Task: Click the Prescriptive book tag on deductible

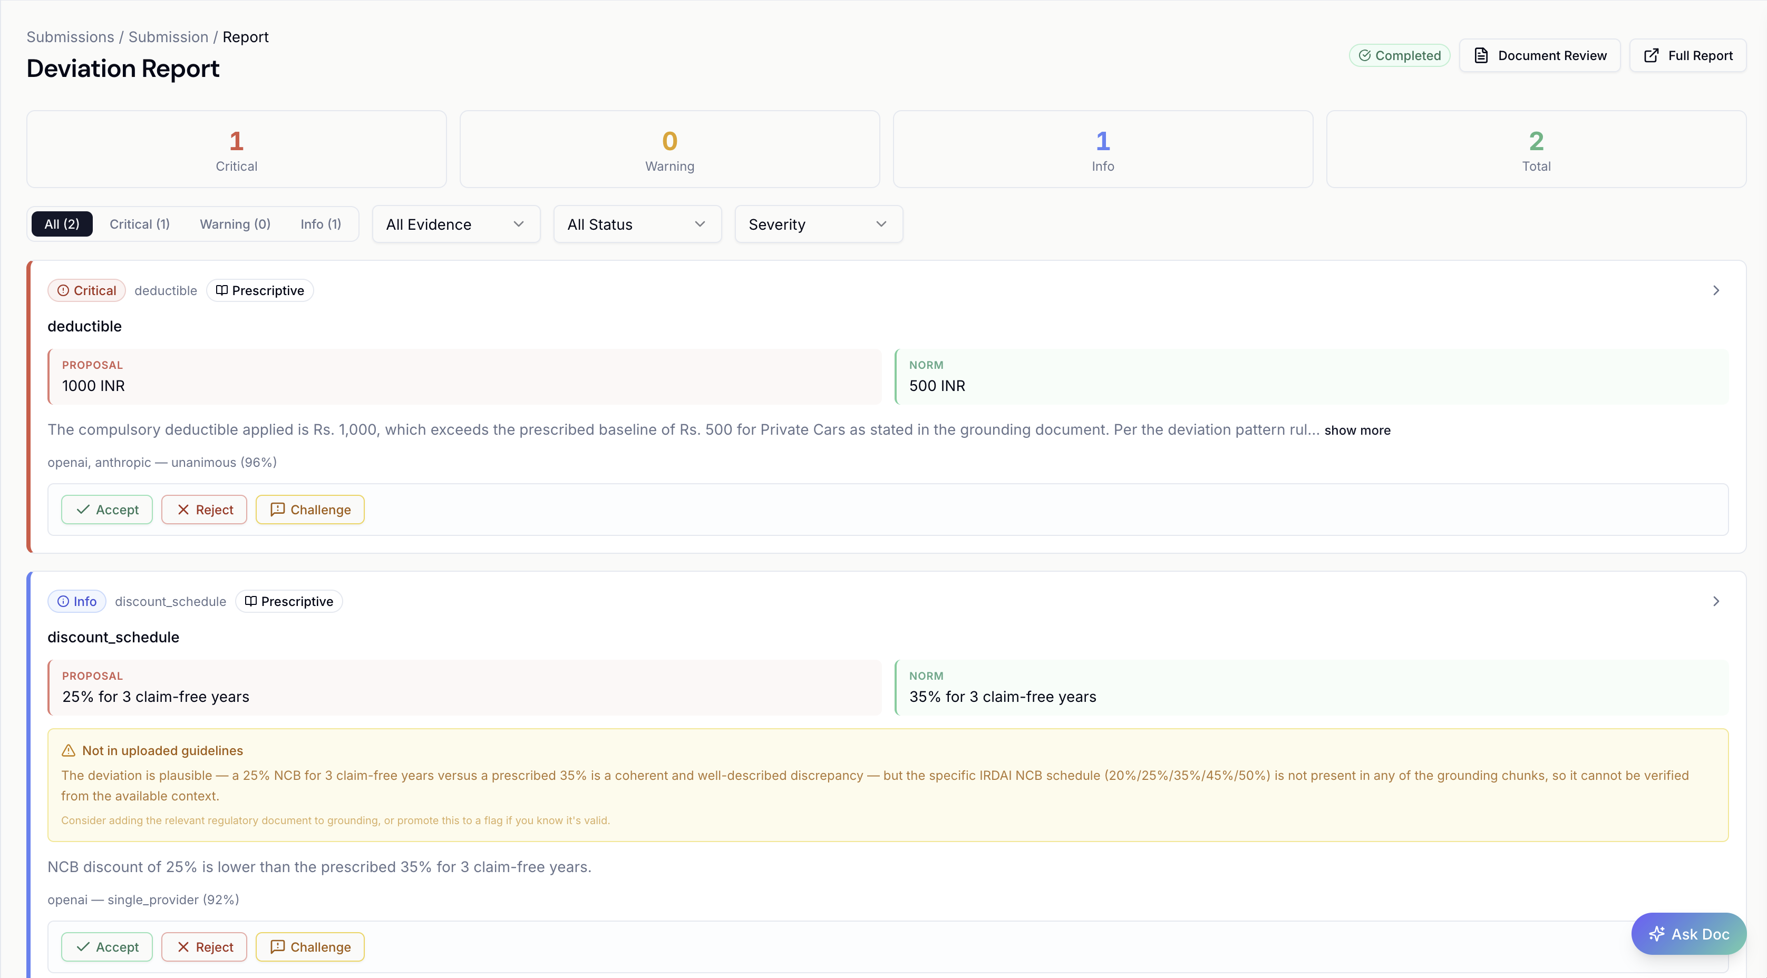Action: click(259, 290)
